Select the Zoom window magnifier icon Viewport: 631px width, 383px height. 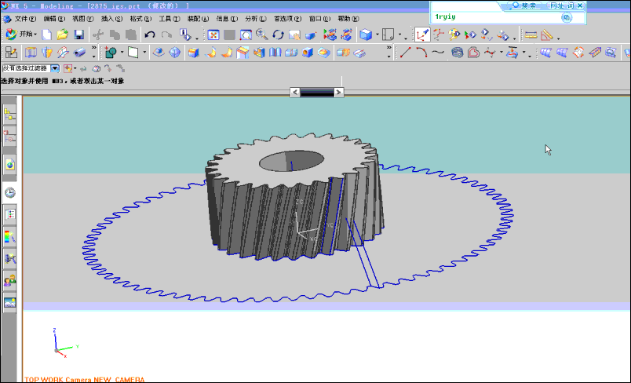[x=246, y=35]
